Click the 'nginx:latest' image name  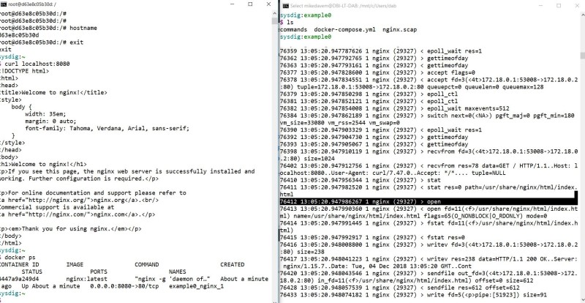(x=86, y=279)
